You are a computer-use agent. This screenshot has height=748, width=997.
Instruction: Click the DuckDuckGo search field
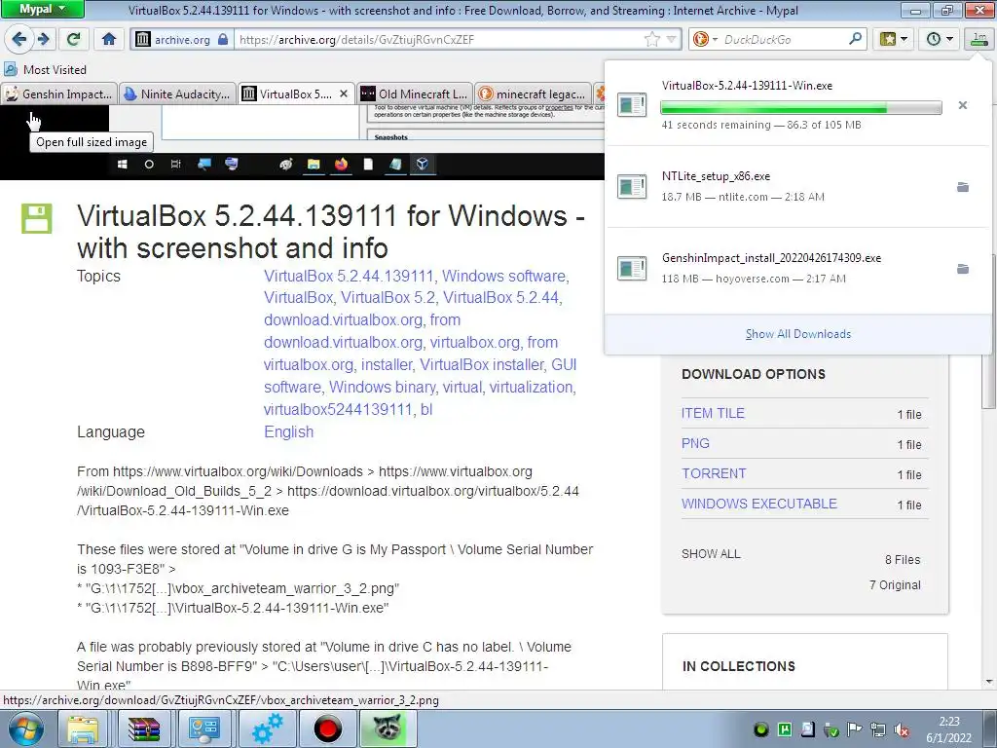[x=784, y=39]
